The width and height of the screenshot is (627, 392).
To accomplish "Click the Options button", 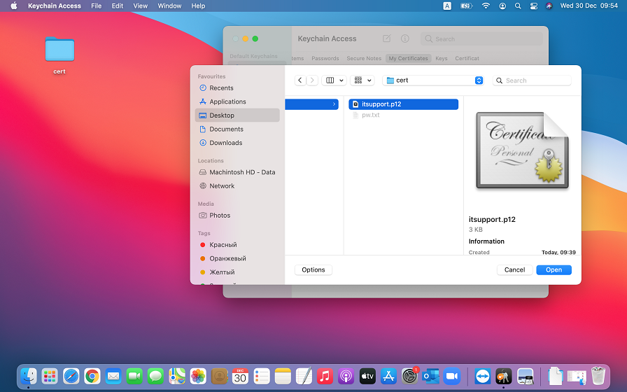I will tap(313, 270).
